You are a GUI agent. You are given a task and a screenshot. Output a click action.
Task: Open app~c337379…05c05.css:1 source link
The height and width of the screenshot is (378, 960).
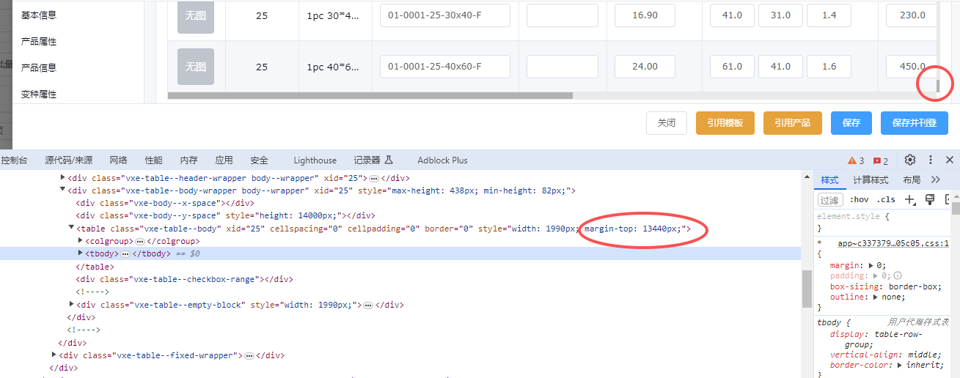(893, 243)
